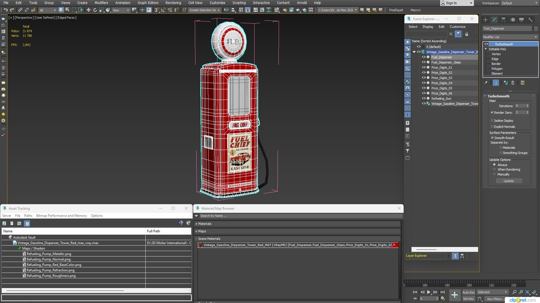Open the Hierarchy command panel tab
The width and height of the screenshot is (540, 303).
[x=503, y=20]
